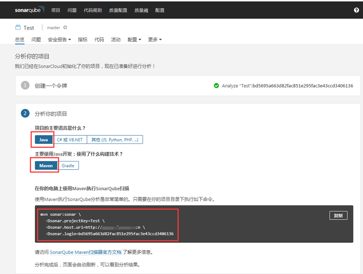Click the branch icon before master
This screenshot has height=274, width=363.
tap(42, 27)
